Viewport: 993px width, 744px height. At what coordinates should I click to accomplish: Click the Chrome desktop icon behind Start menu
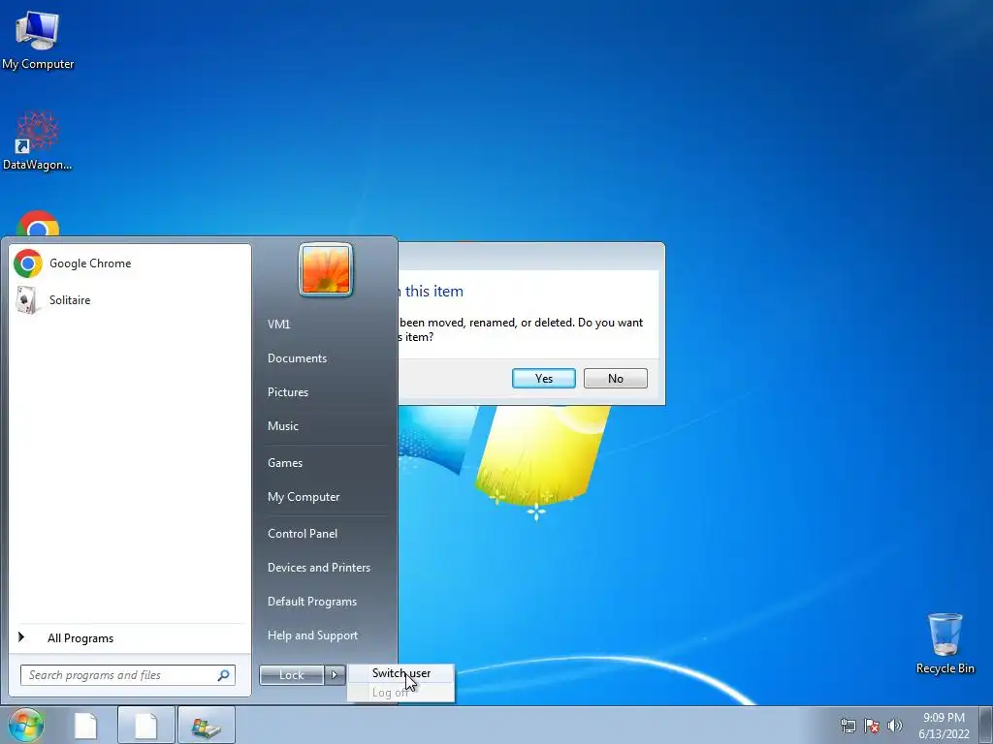pos(38,224)
